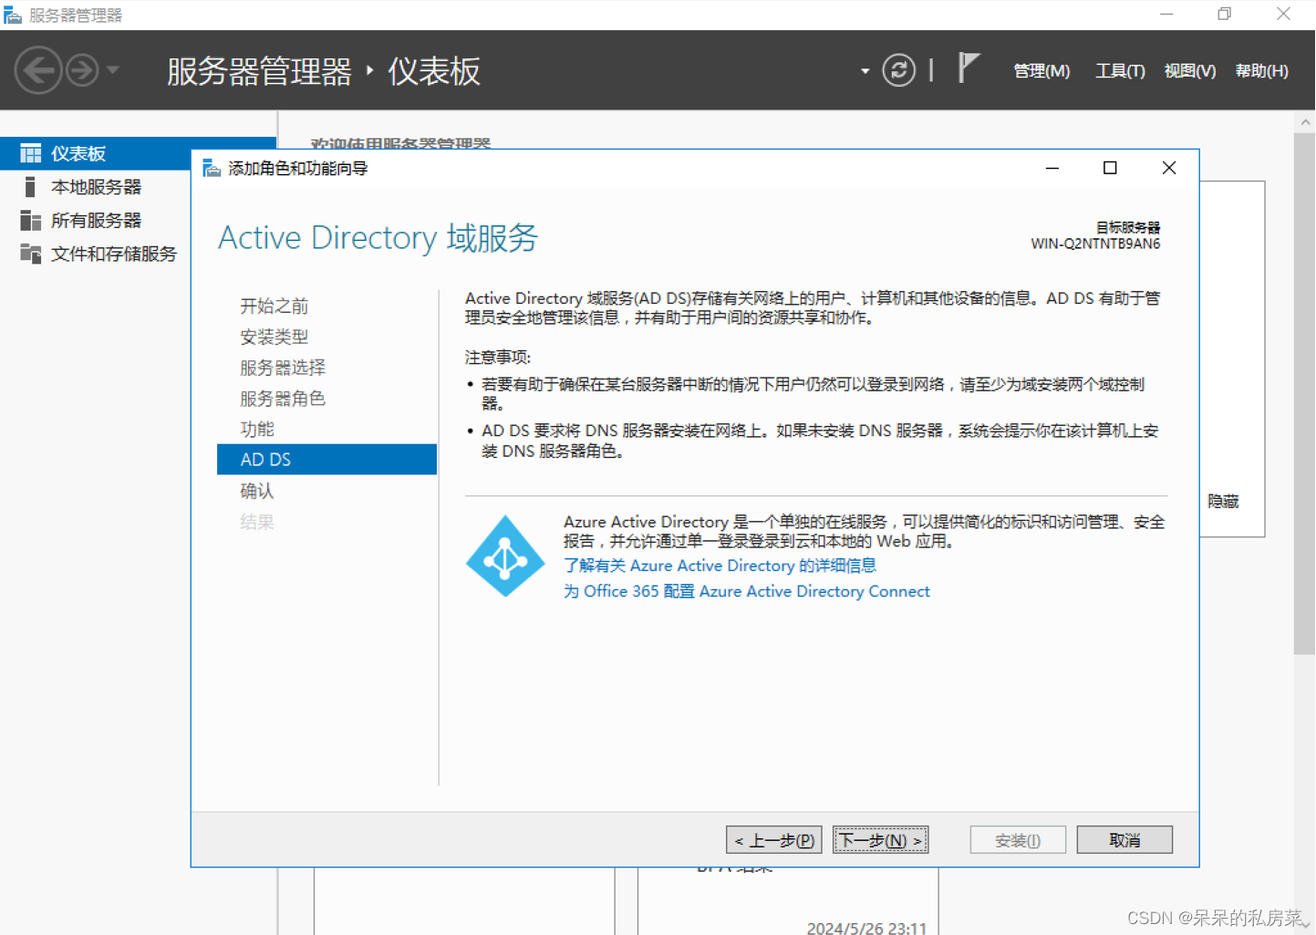Open link to configure Azure AD Connect for Office 365
The image size is (1316, 935).
coord(746,591)
